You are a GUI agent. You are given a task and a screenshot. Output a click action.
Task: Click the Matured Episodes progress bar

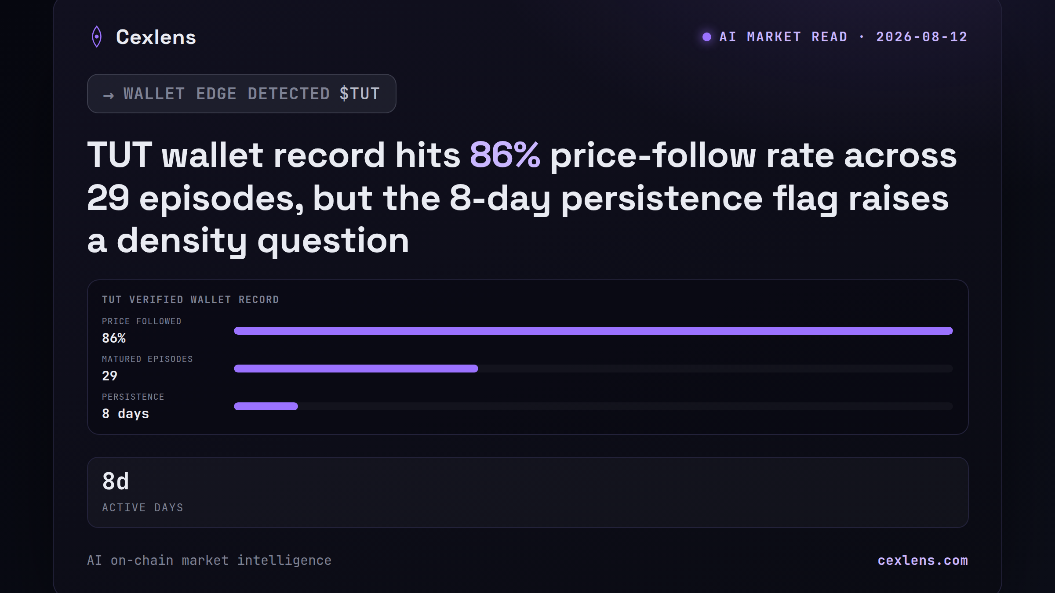(x=593, y=369)
